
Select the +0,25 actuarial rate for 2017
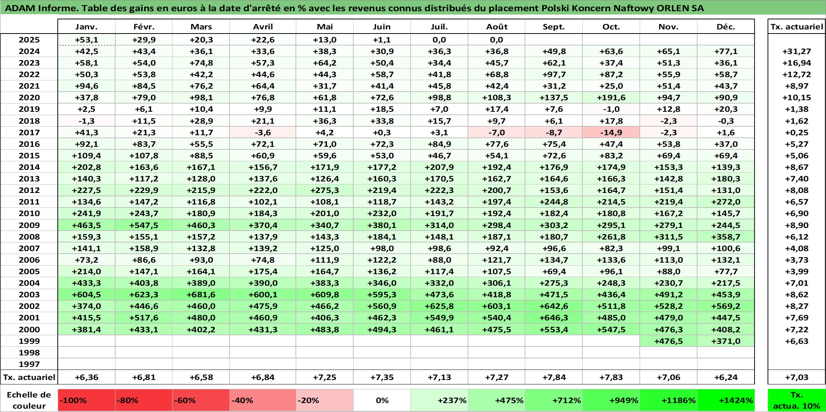click(797, 133)
